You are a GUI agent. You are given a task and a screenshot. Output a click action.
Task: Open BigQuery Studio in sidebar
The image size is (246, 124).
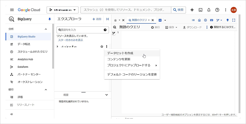pyautogui.click(x=28, y=37)
